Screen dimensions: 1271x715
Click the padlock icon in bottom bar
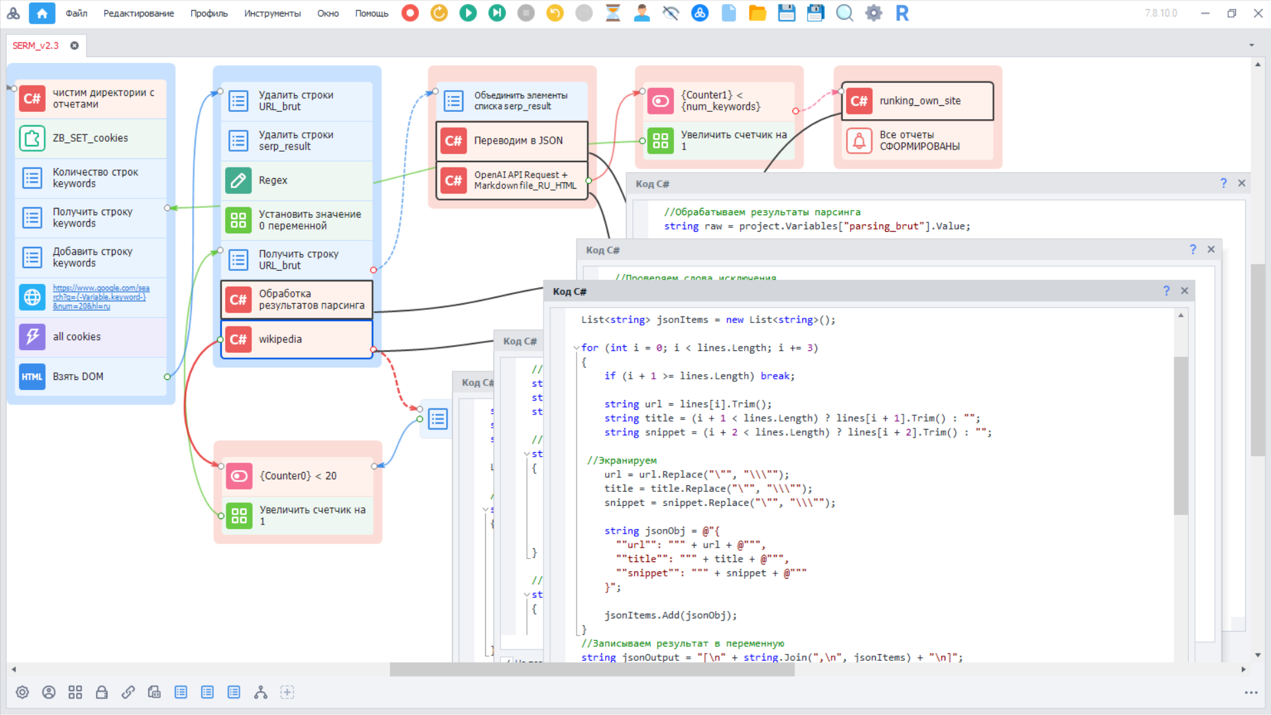click(102, 692)
